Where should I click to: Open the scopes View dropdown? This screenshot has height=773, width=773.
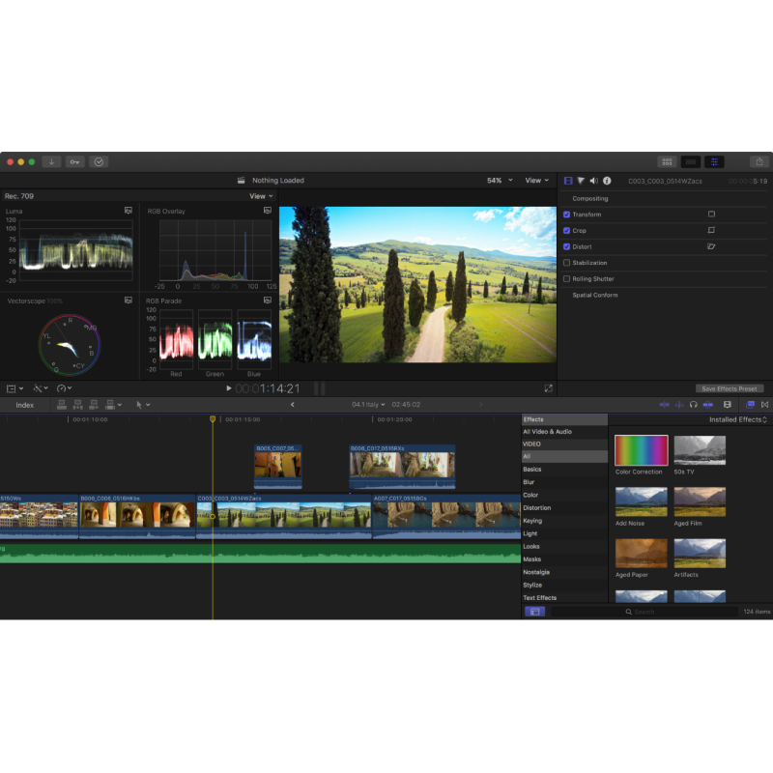(x=261, y=196)
